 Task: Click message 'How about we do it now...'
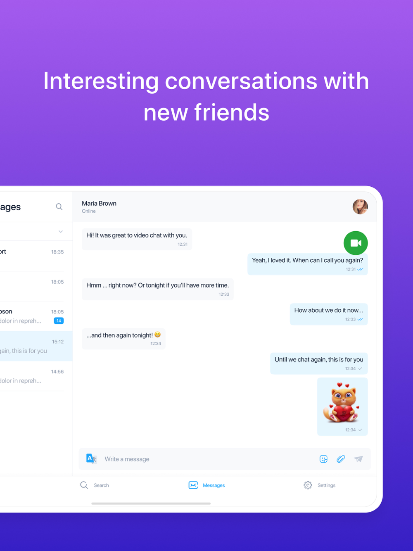coord(329,314)
